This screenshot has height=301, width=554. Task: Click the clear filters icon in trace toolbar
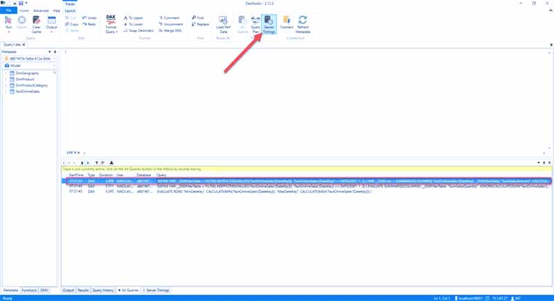coord(102,163)
